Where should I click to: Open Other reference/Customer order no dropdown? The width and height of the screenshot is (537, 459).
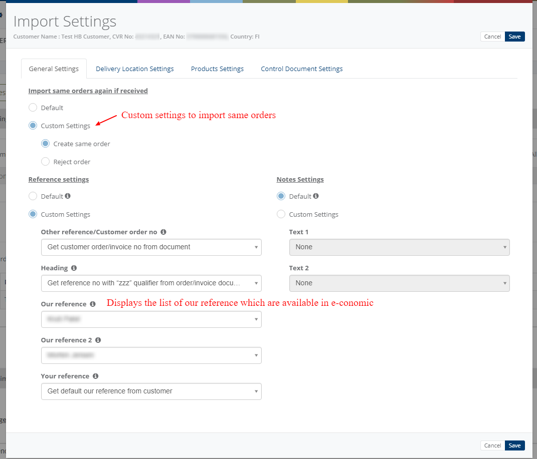tap(151, 247)
